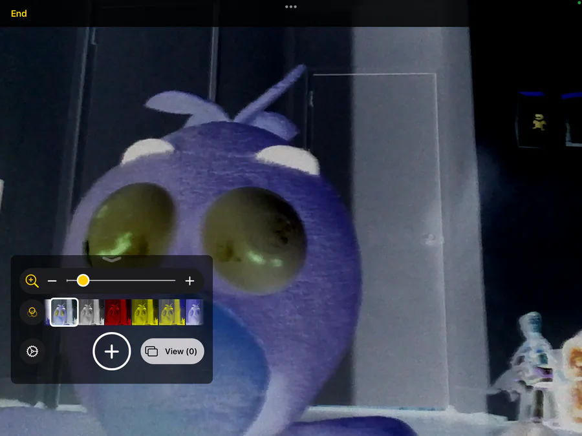The height and width of the screenshot is (436, 582).
Task: Select the inverted filter thumbnail
Action: [x=64, y=312]
